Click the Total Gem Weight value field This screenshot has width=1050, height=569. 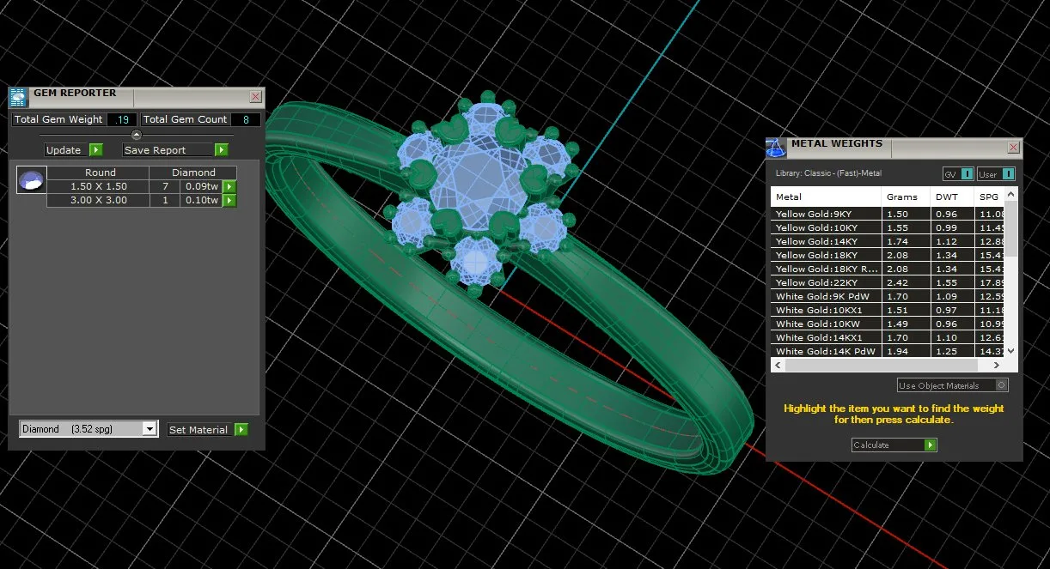pos(123,119)
